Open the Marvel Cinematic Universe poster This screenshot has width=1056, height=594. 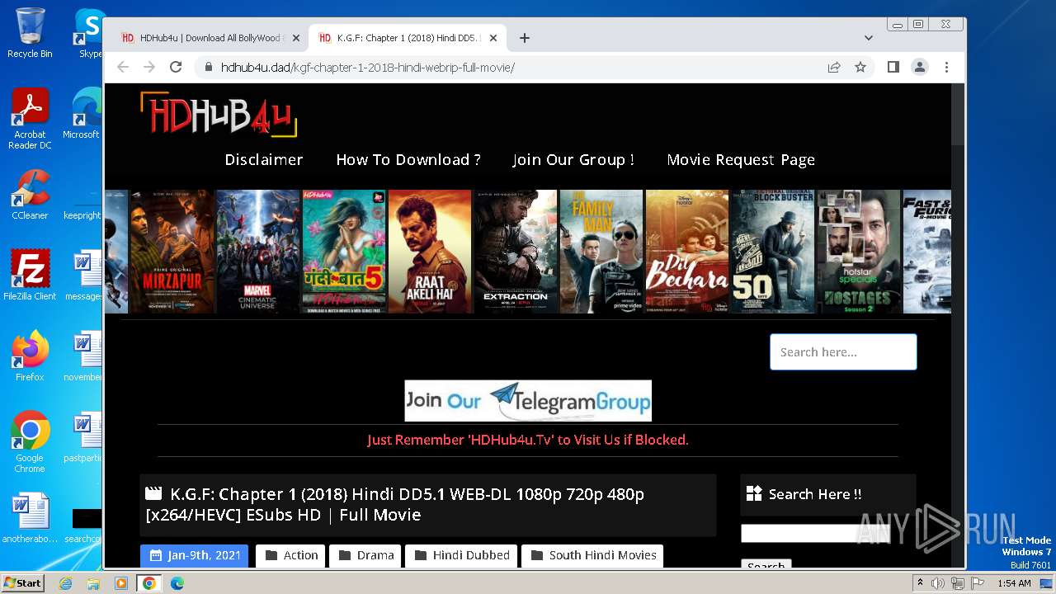click(x=257, y=252)
